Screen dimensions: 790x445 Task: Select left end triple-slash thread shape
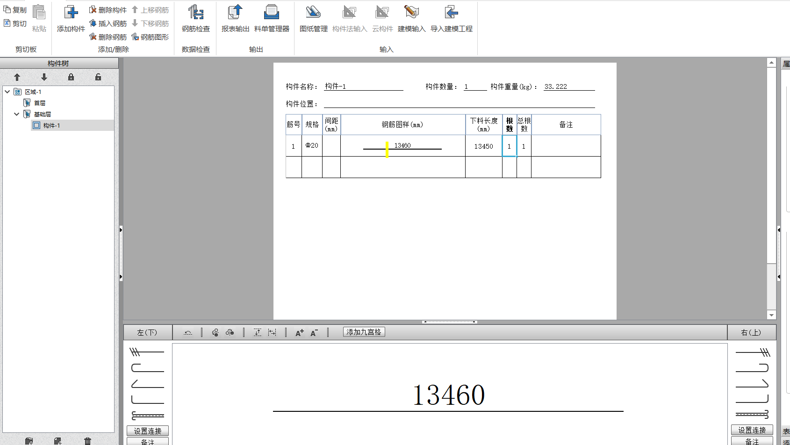147,352
